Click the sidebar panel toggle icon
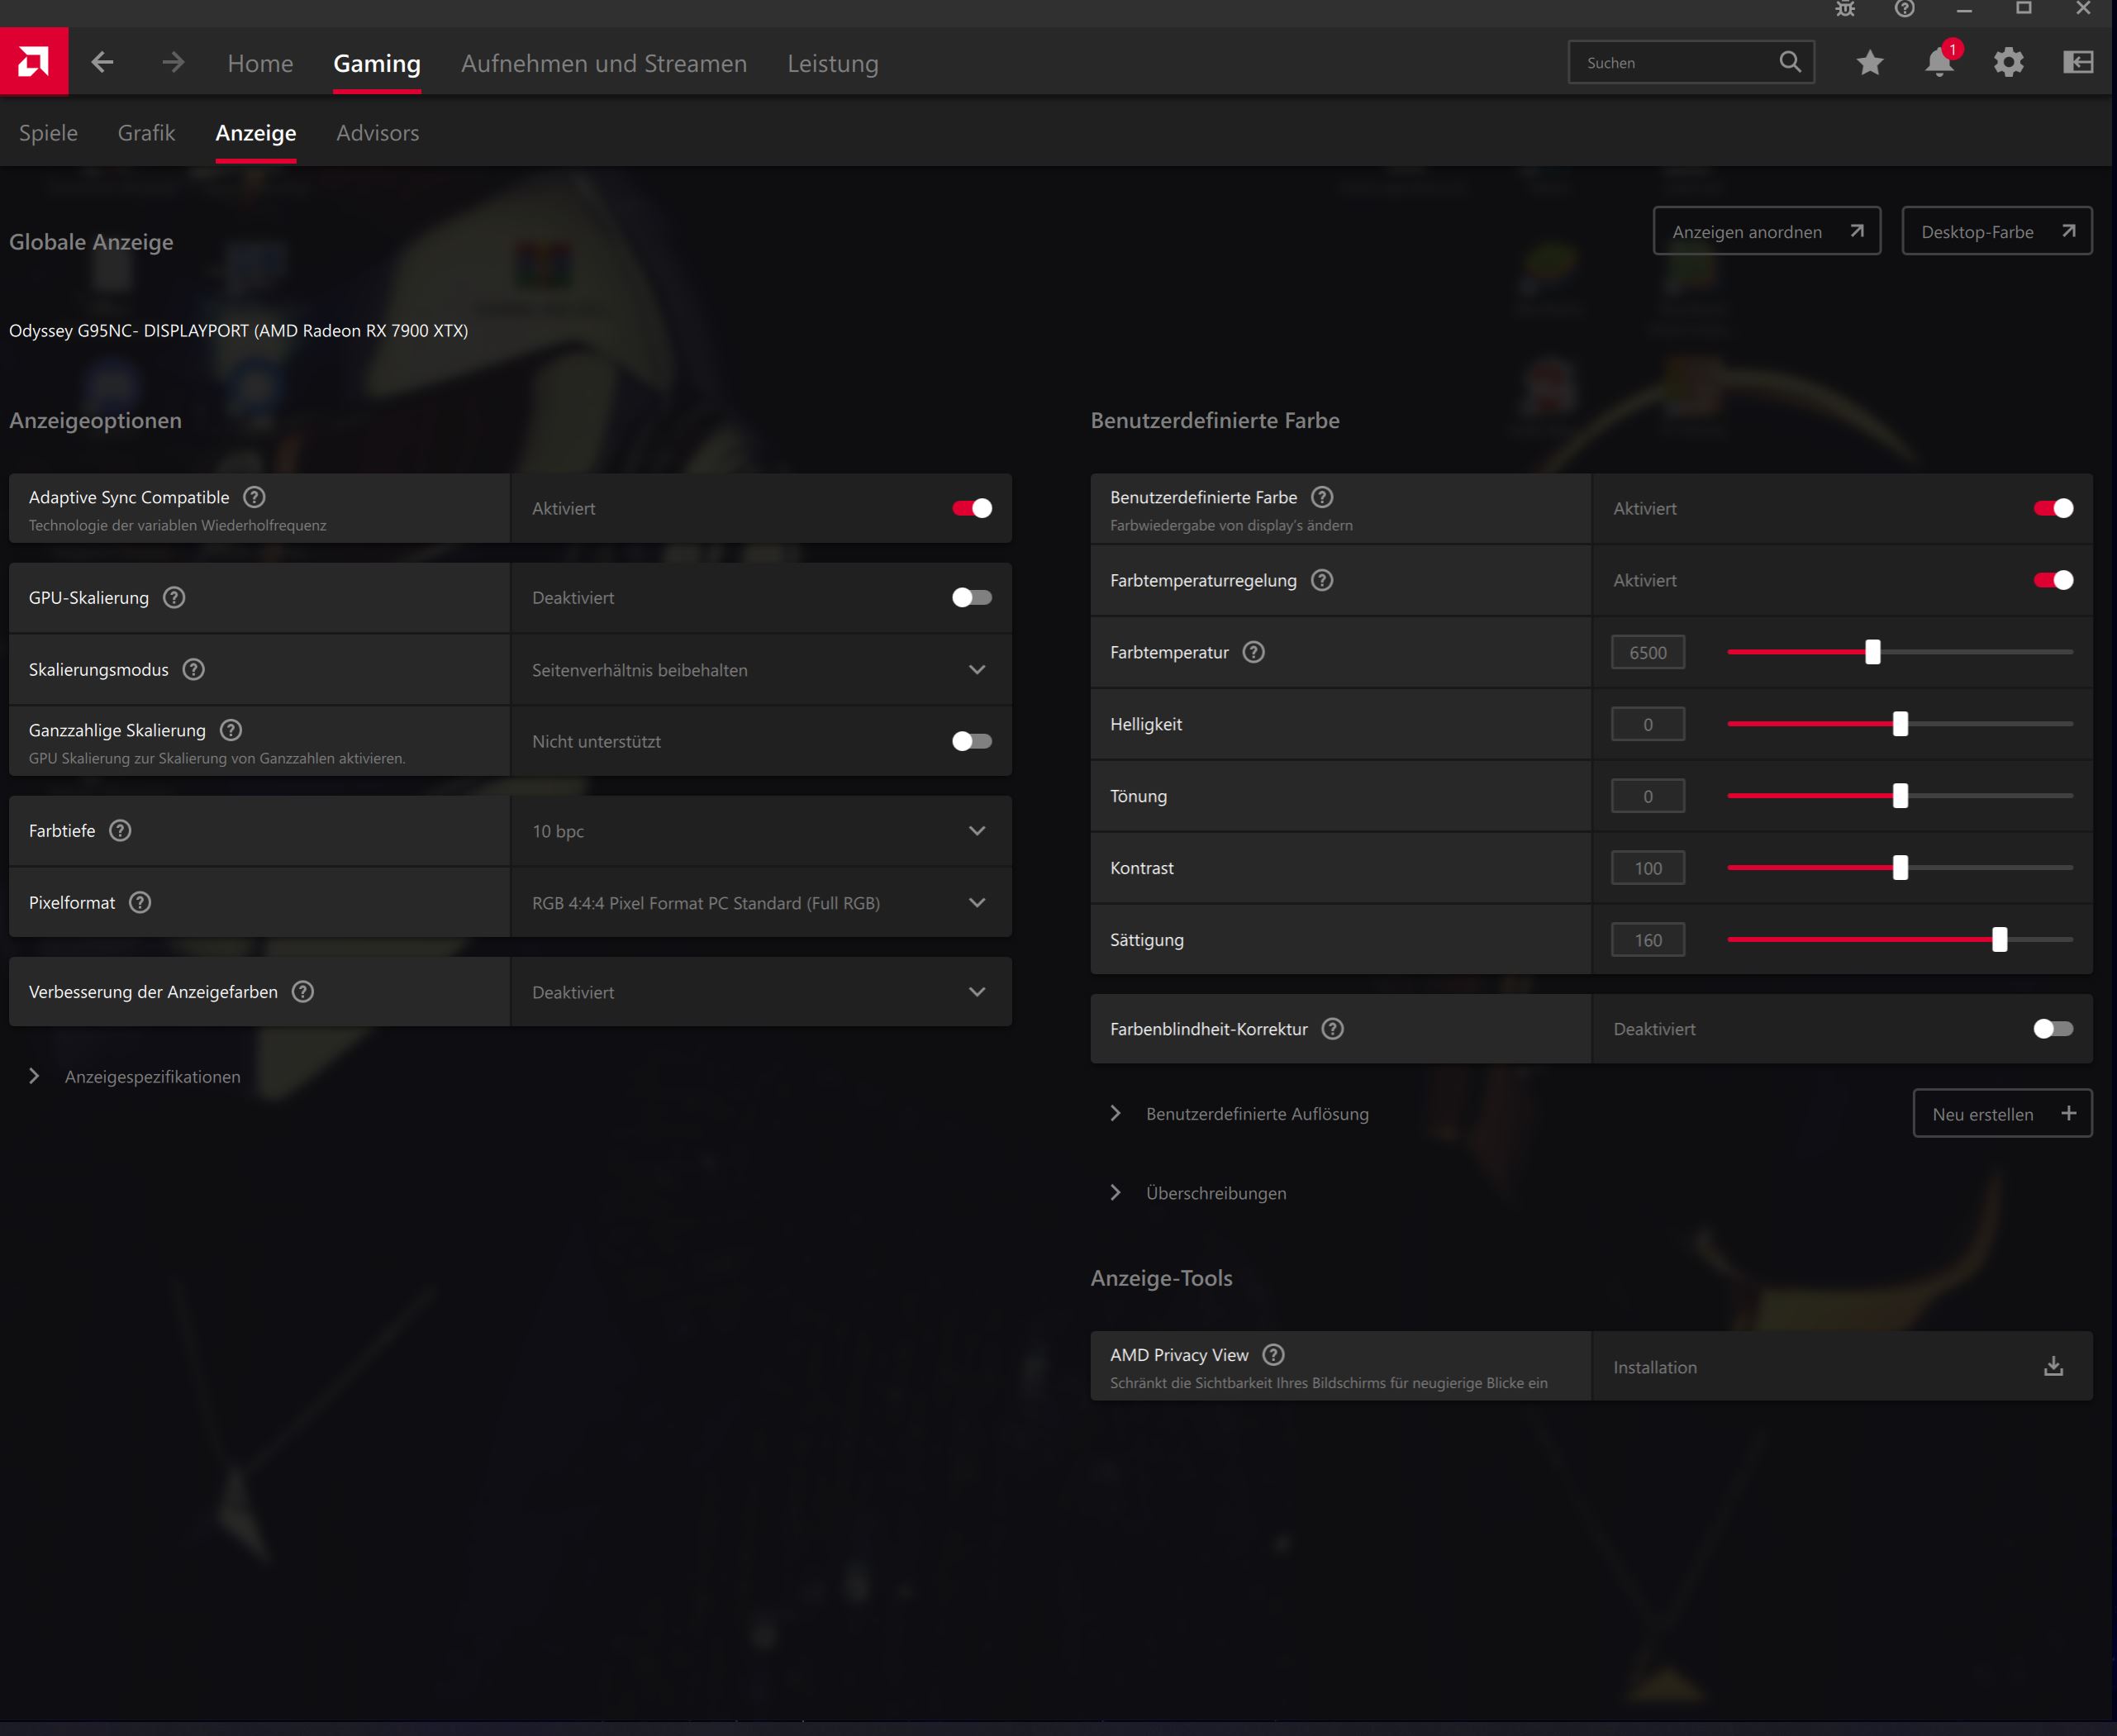The image size is (2117, 1736). pyautogui.click(x=2078, y=63)
